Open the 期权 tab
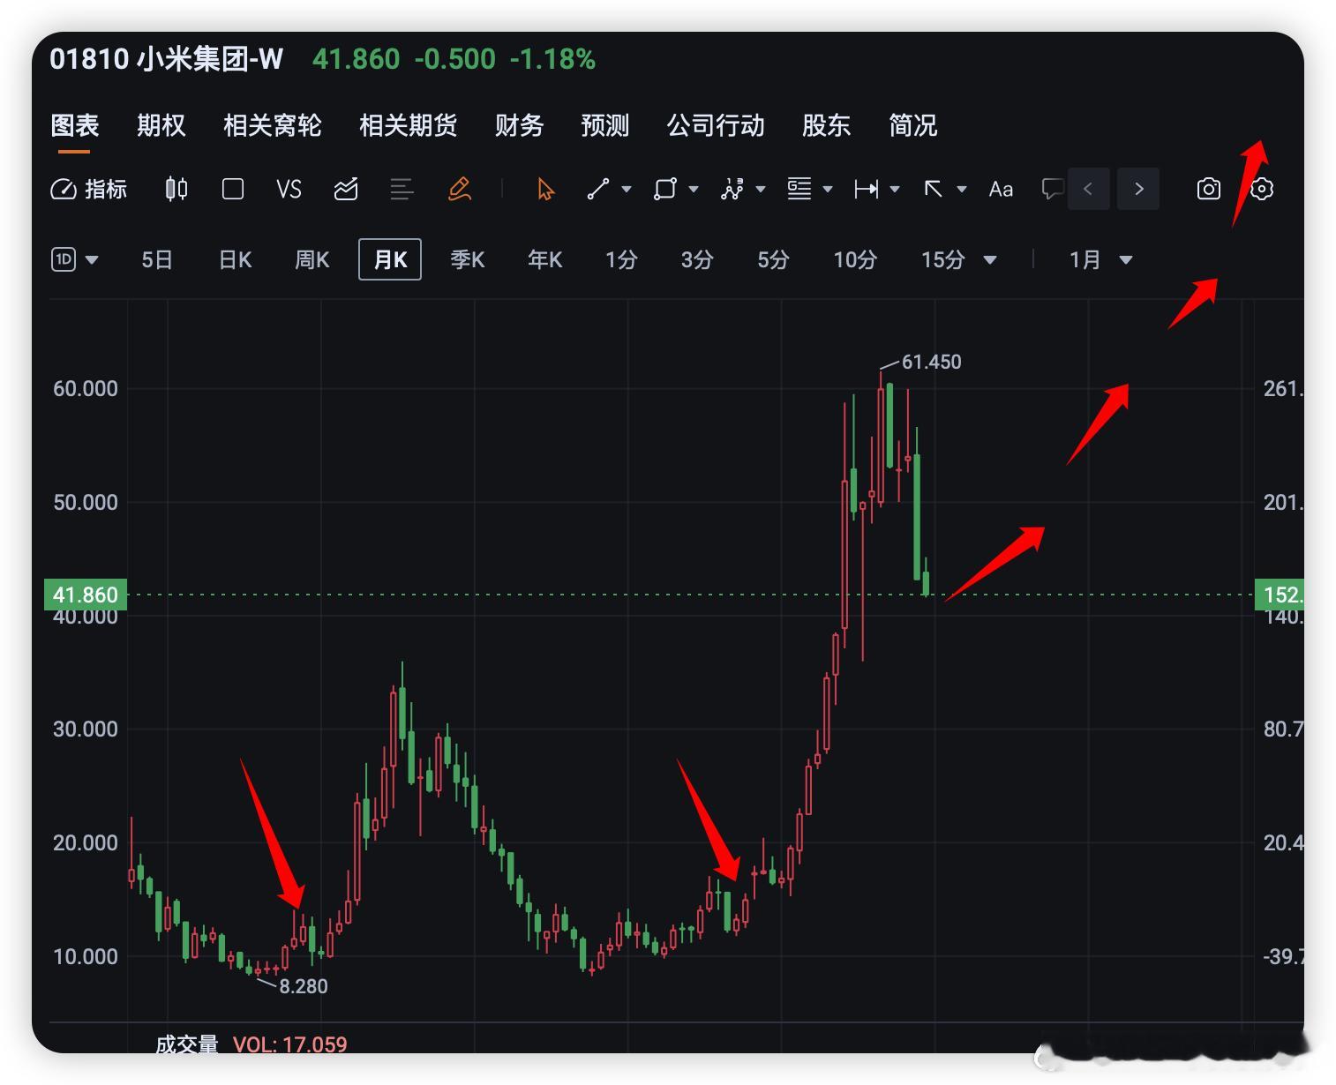The image size is (1336, 1085). (x=161, y=125)
